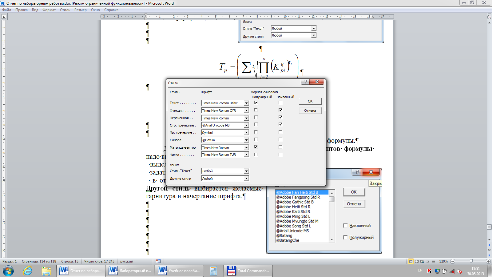Switch to Outline view
492x277 pixels.
(428, 261)
